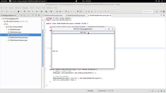Click the New Java Class icon
The height and width of the screenshot is (93, 166).
pos(60,11)
